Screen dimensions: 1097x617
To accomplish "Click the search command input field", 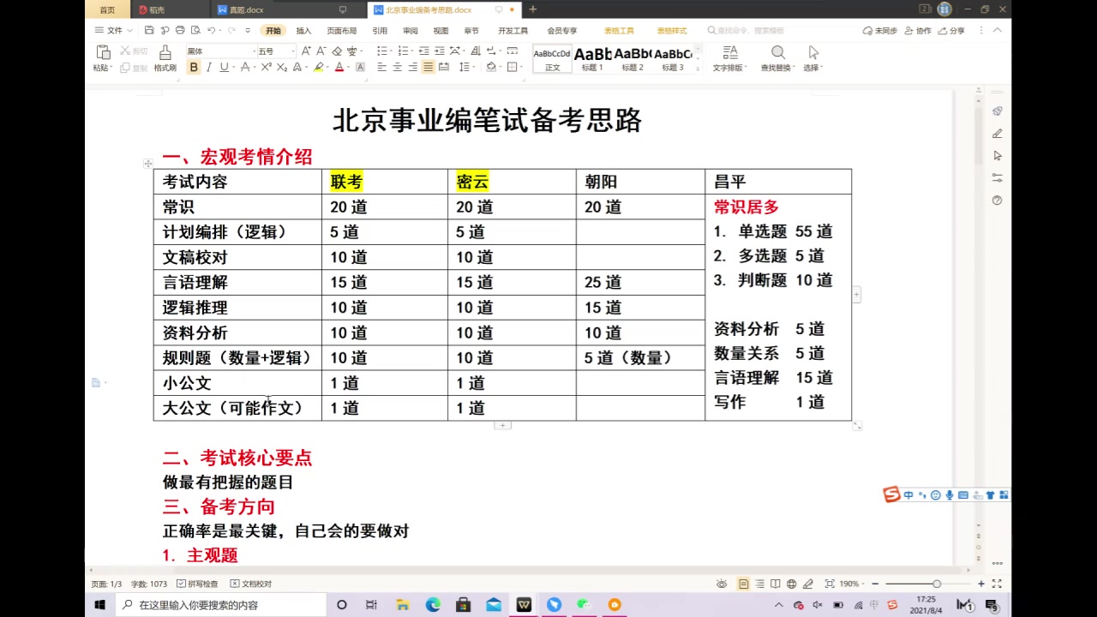I will tap(750, 31).
